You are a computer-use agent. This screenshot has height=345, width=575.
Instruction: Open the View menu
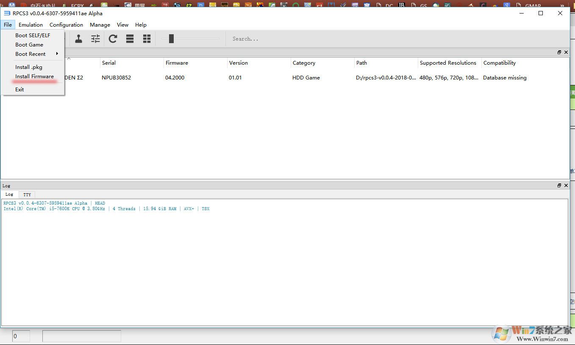click(x=122, y=25)
